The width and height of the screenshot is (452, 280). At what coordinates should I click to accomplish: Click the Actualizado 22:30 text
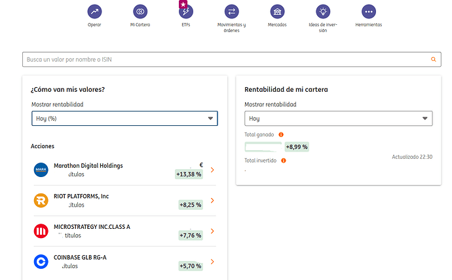click(412, 157)
